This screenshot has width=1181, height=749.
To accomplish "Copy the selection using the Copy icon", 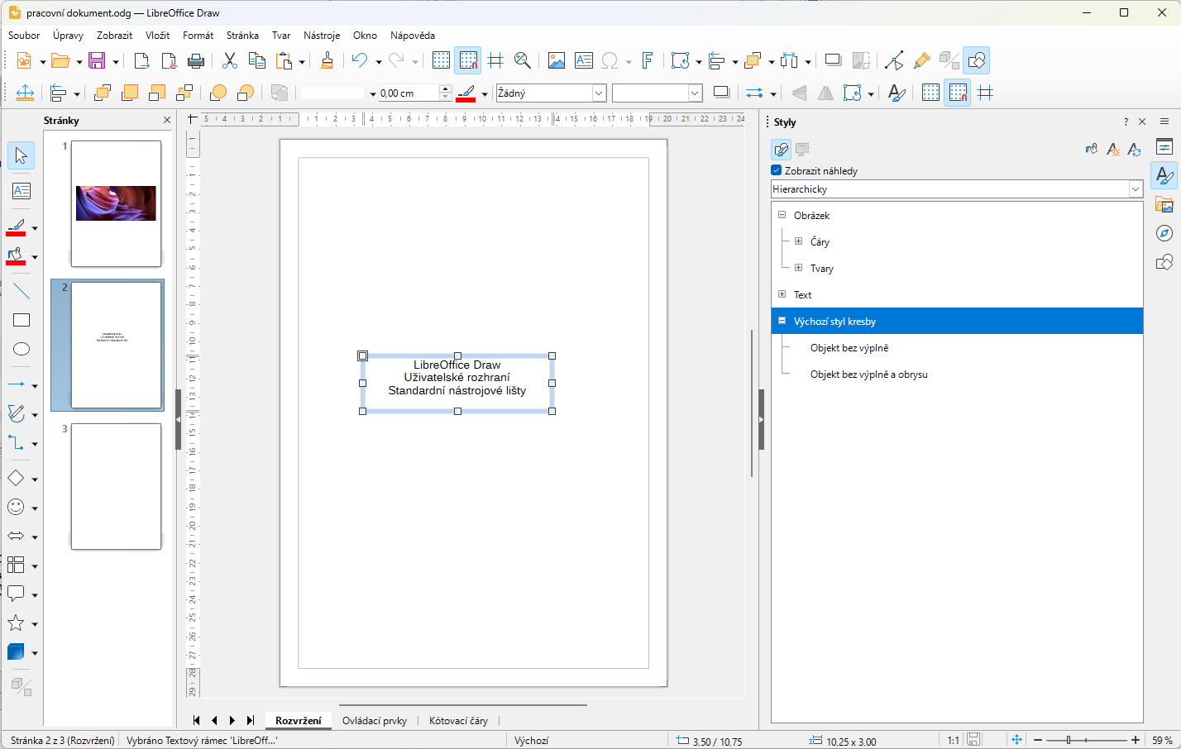I will click(257, 60).
